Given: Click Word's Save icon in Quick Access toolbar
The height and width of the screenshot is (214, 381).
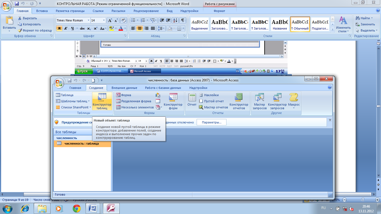Looking at the screenshot, I should tap(17, 4).
